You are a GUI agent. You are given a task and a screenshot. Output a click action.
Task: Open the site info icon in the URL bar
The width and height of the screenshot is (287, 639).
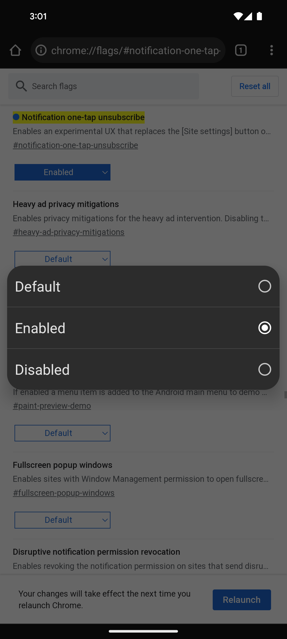coord(41,50)
